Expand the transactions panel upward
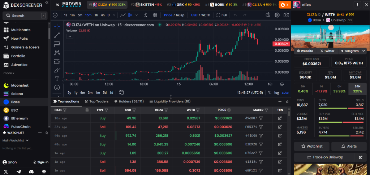This screenshot has width=370, height=175. (x=287, y=102)
